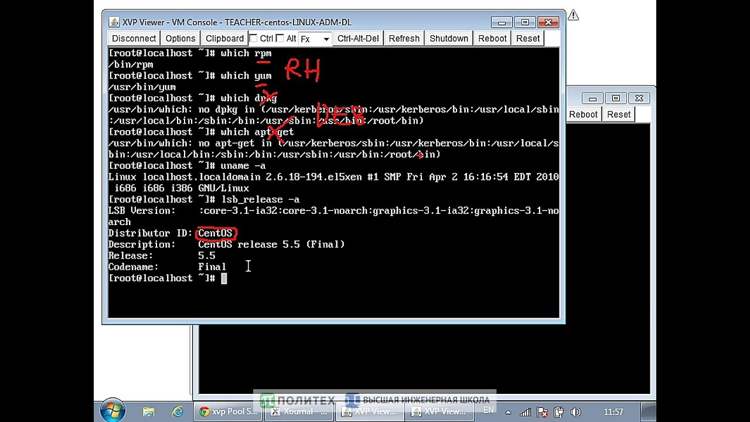The width and height of the screenshot is (750, 422).
Task: Open the Windows Start menu
Action: point(112,411)
